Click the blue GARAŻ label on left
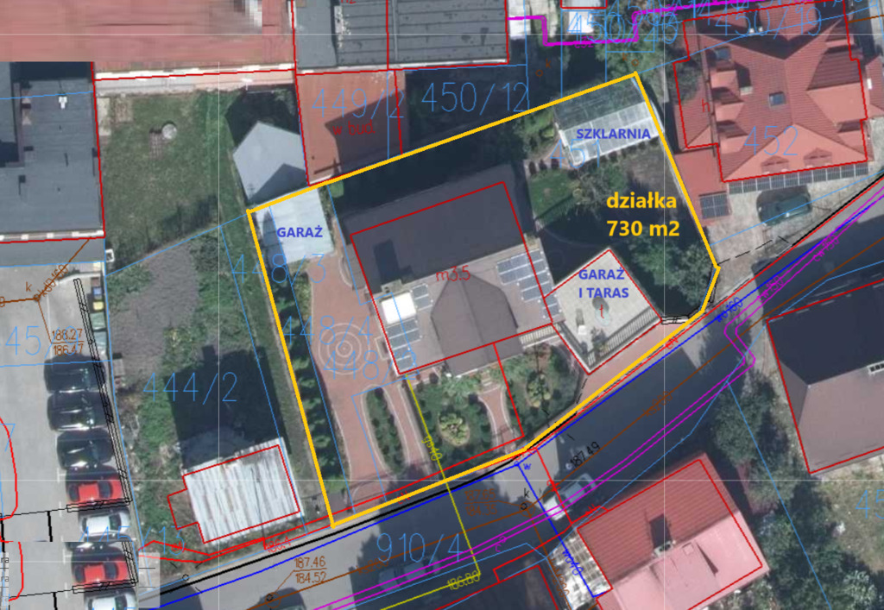Screen dimensions: 884x610 (x=299, y=232)
